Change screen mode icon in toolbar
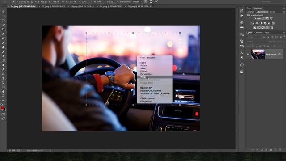This screenshot has height=161, width=286. coord(3,119)
